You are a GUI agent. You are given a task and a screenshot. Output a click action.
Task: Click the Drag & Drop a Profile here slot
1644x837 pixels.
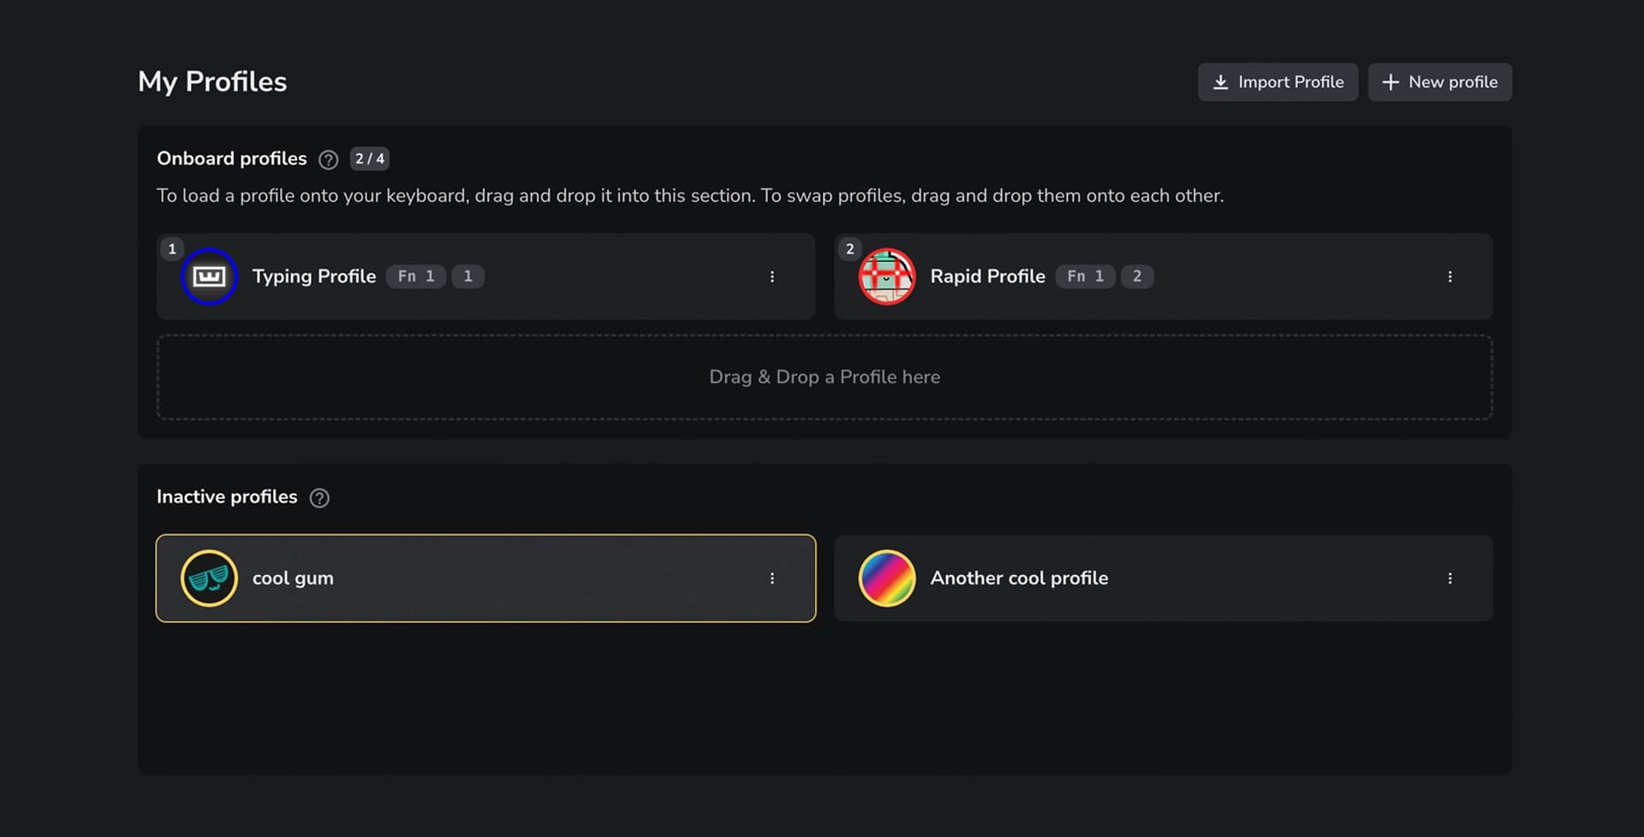tap(824, 377)
